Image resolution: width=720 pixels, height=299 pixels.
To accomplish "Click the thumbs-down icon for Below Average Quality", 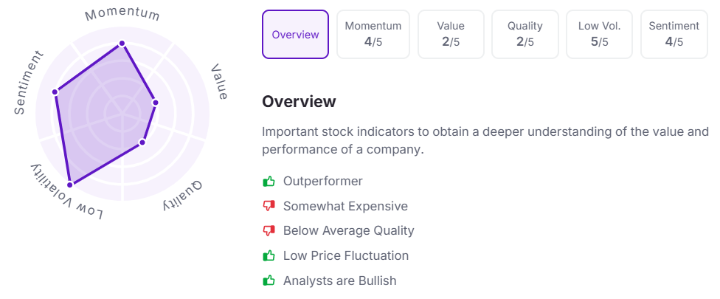I will click(x=269, y=231).
